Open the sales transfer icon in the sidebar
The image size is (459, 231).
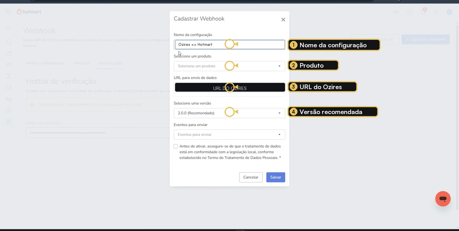coord(9,76)
